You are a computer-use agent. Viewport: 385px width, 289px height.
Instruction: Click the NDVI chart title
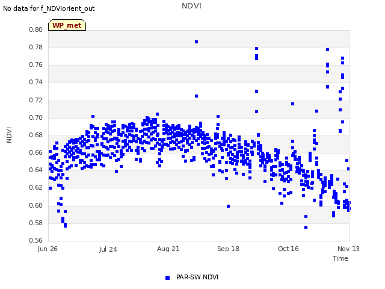[191, 6]
